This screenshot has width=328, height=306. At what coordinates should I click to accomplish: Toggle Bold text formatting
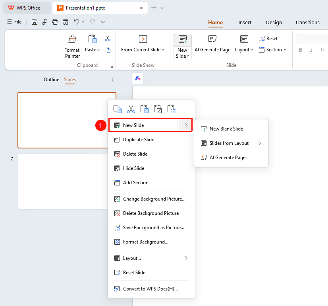(x=301, y=50)
